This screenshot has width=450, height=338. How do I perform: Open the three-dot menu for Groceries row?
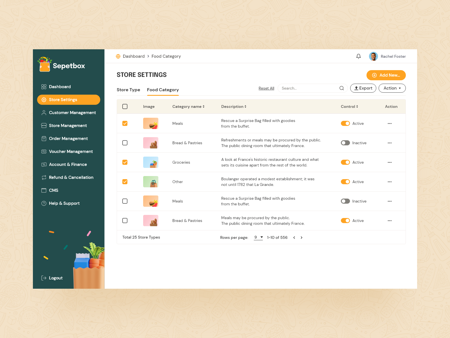tap(390, 162)
